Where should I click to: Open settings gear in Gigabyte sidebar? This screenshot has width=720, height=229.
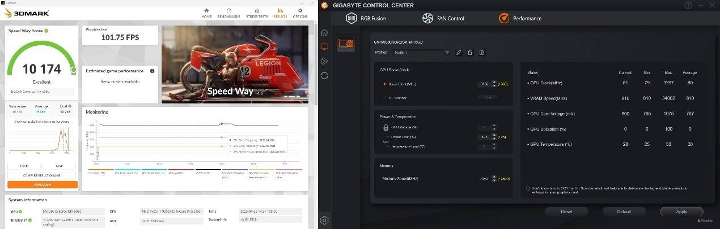324,220
